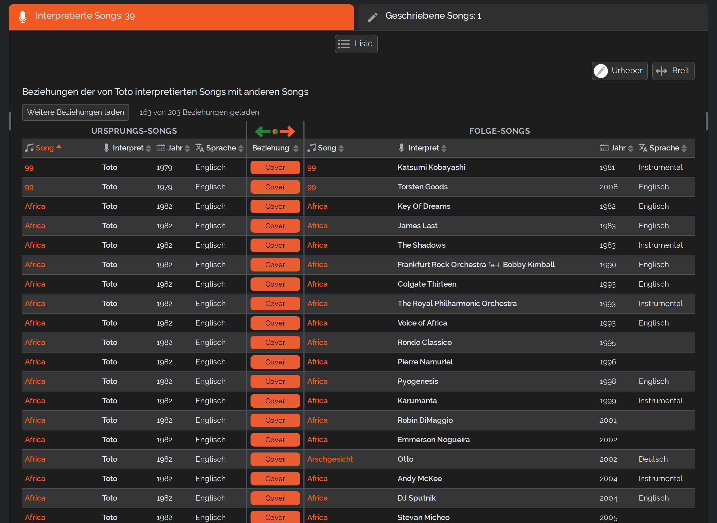Screen dimensions: 717x523
Task: Click the Cover badge in the Otto row
Action: pos(275,459)
